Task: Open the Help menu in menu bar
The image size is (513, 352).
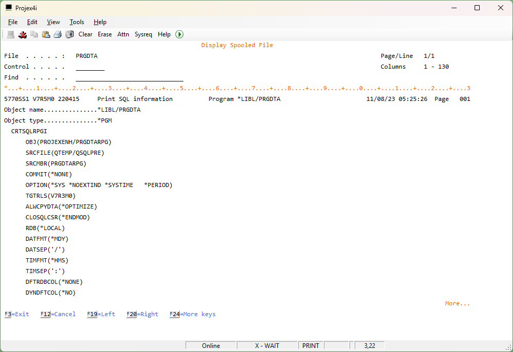Action: click(100, 22)
